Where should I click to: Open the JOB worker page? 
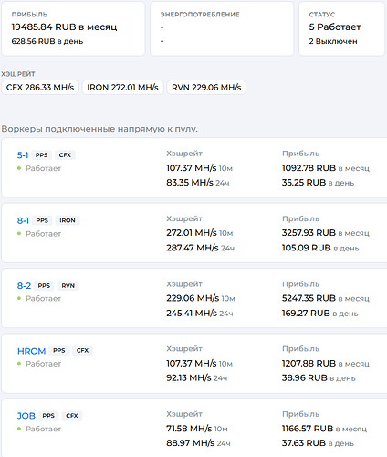(x=26, y=416)
